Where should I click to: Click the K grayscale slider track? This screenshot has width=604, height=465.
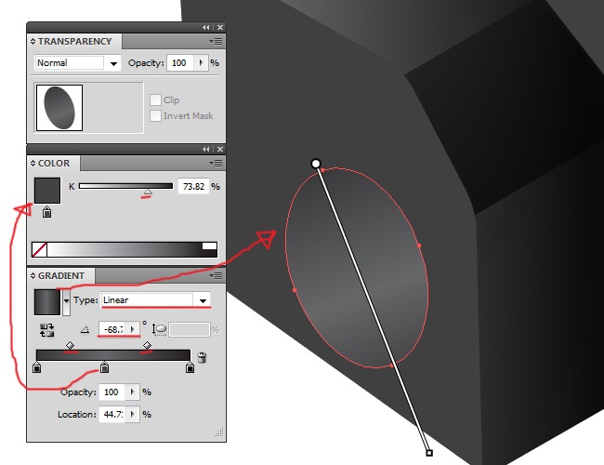(126, 186)
